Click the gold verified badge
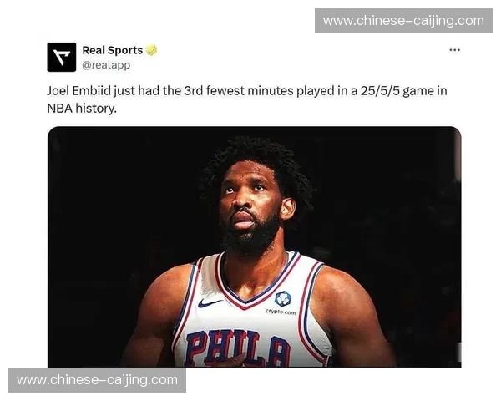This screenshot has height=401, width=501. point(152,50)
